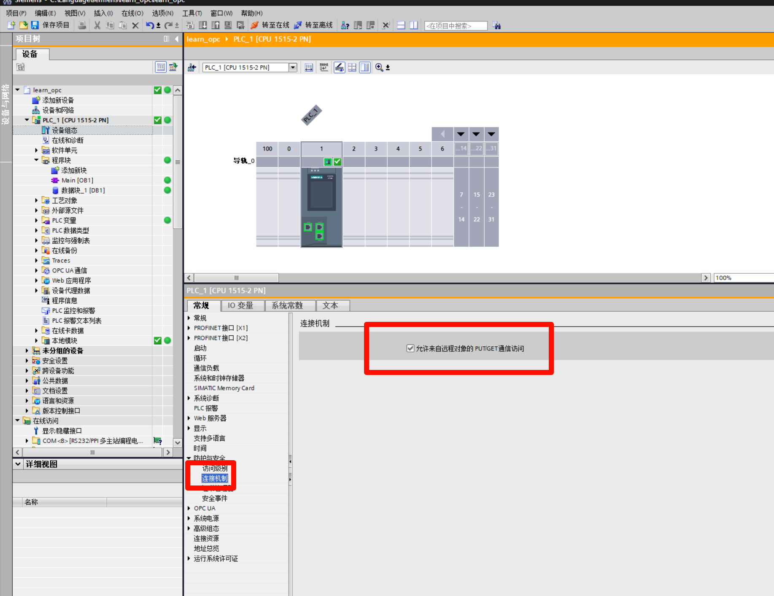The width and height of the screenshot is (774, 596).
Task: Select 连接资源 in properties list
Action: (x=206, y=538)
